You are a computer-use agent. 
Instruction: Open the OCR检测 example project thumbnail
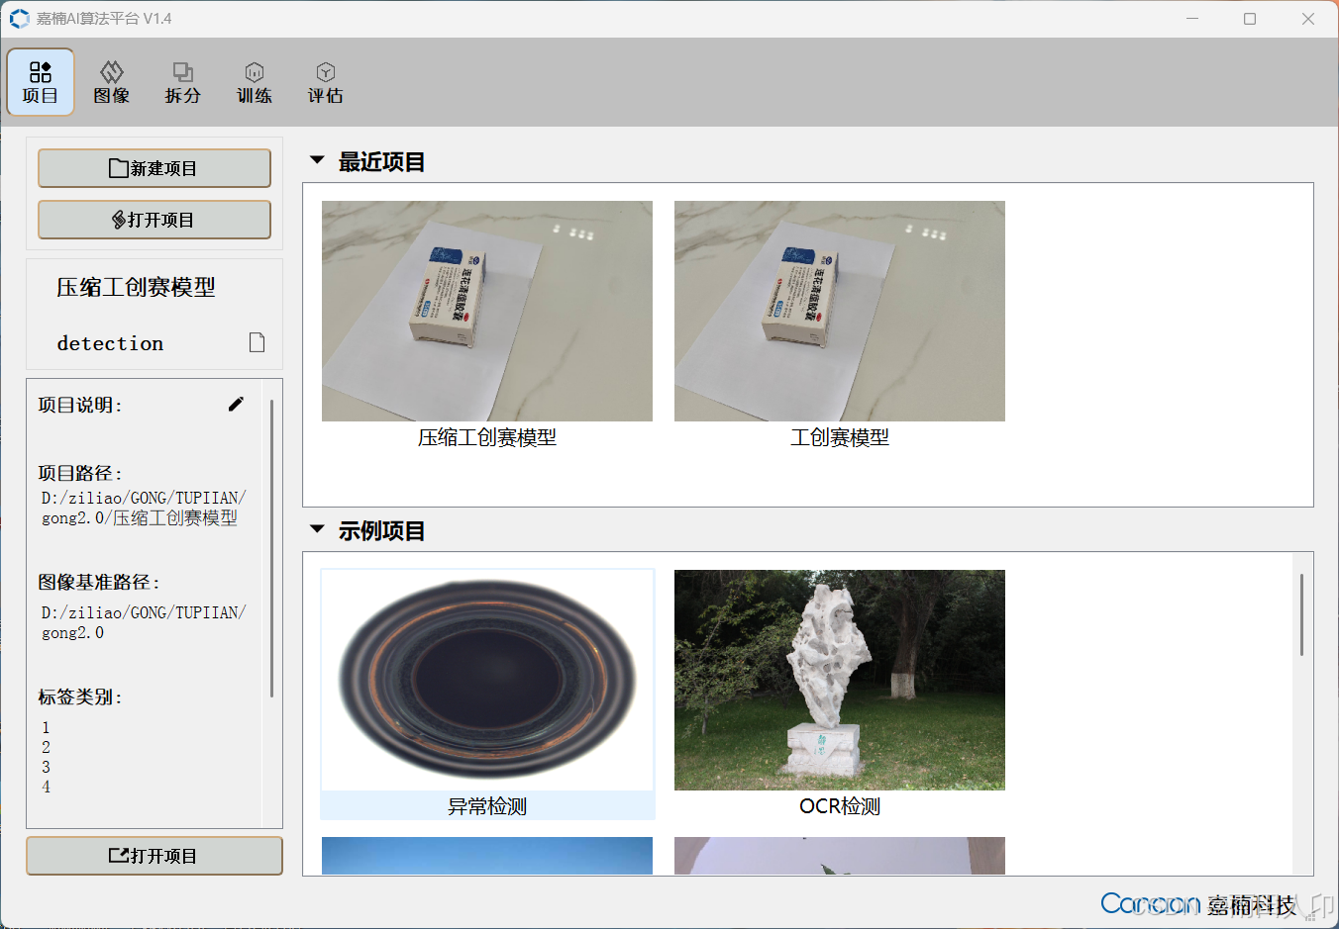pyautogui.click(x=840, y=681)
